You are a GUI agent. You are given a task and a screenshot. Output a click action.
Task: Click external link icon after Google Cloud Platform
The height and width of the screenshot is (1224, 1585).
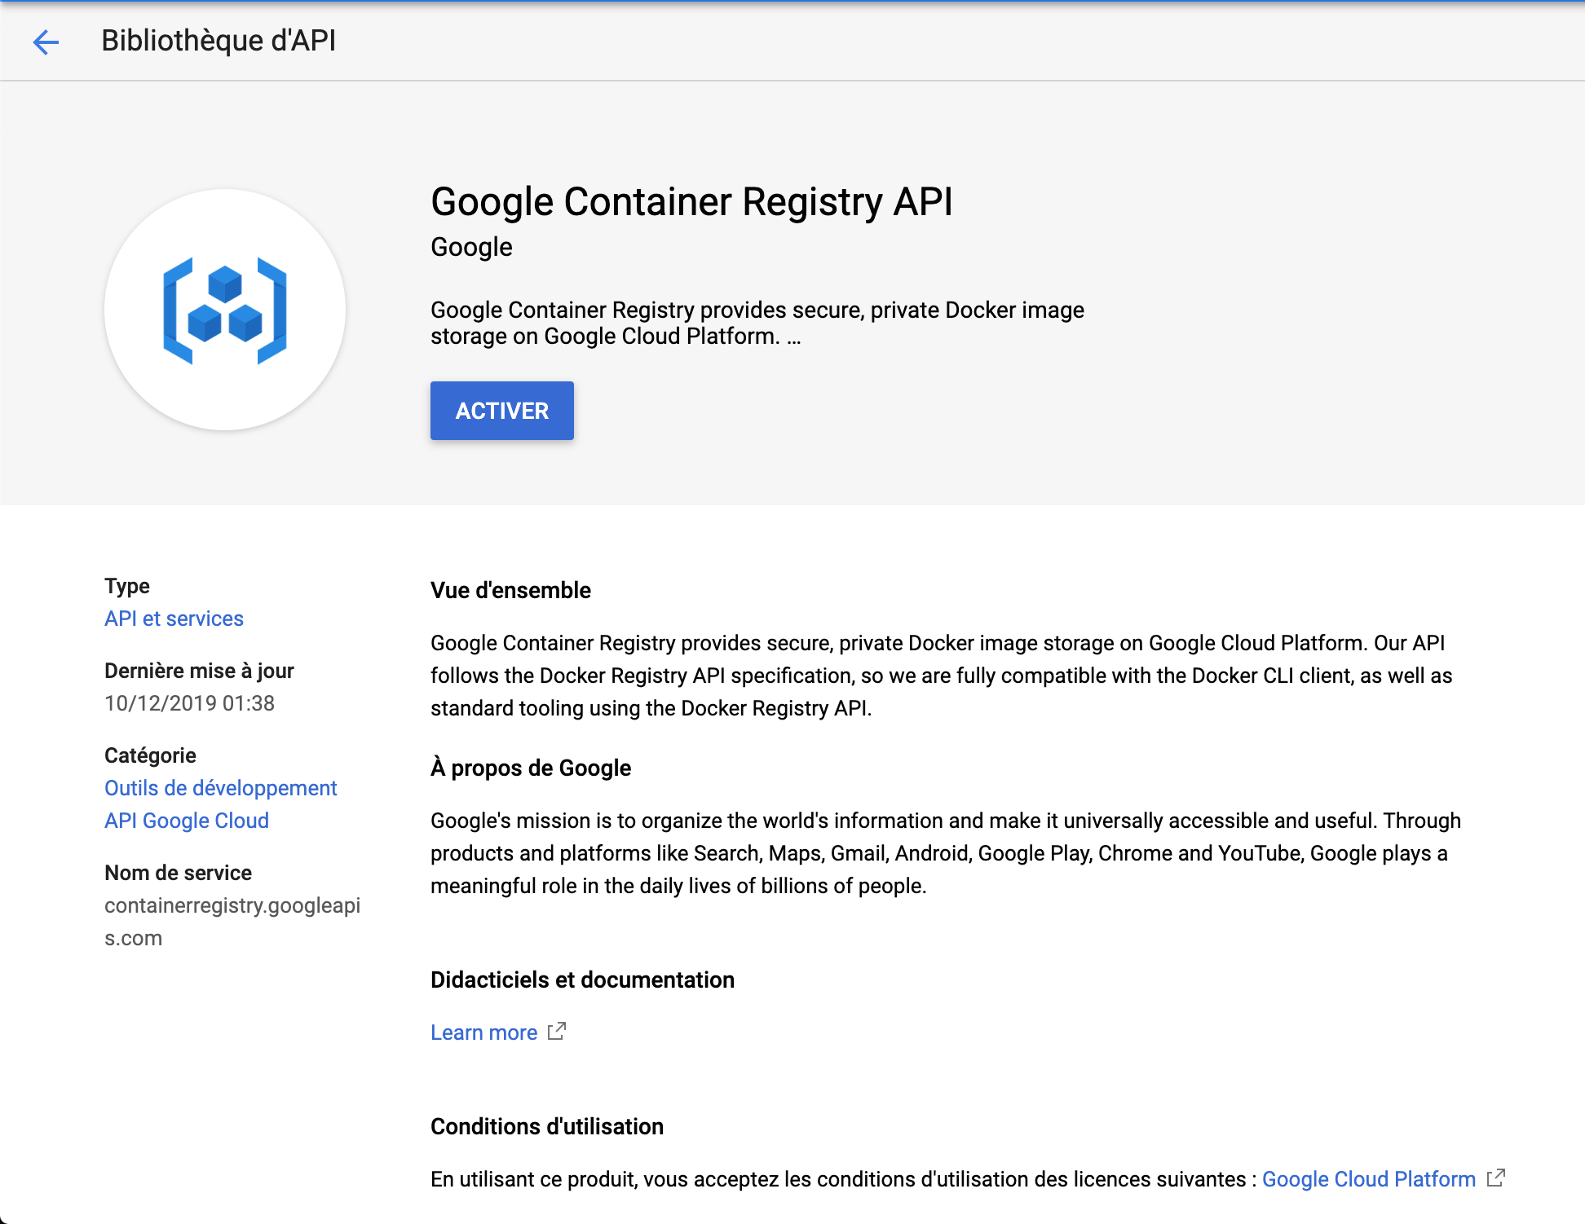click(1495, 1178)
